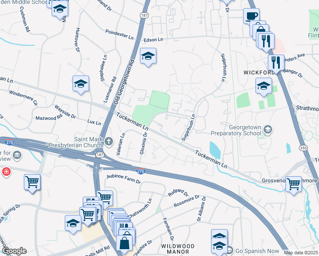Open the grocery cart marker near Grosvenor

pyautogui.click(x=293, y=185)
